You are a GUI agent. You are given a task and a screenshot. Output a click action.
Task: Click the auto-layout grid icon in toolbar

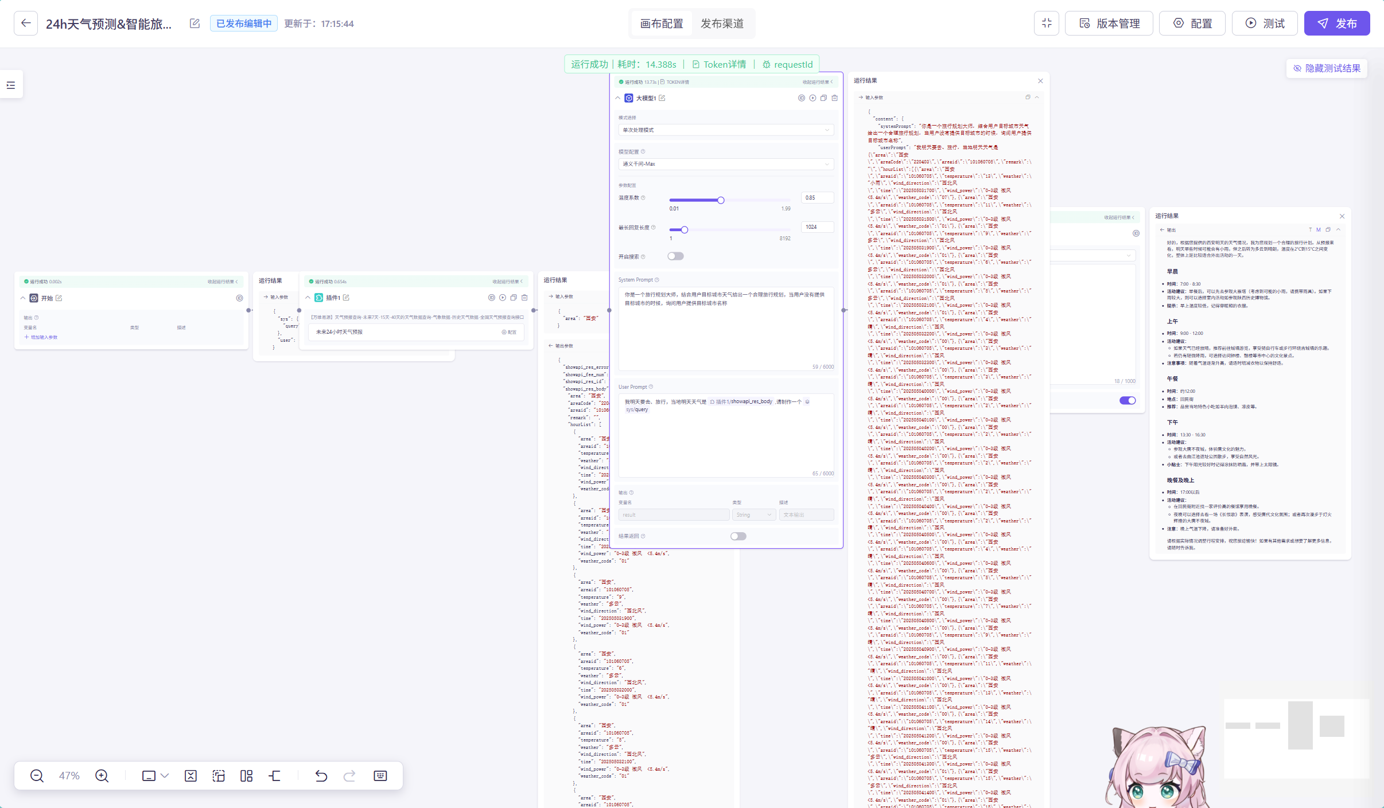pyautogui.click(x=246, y=776)
